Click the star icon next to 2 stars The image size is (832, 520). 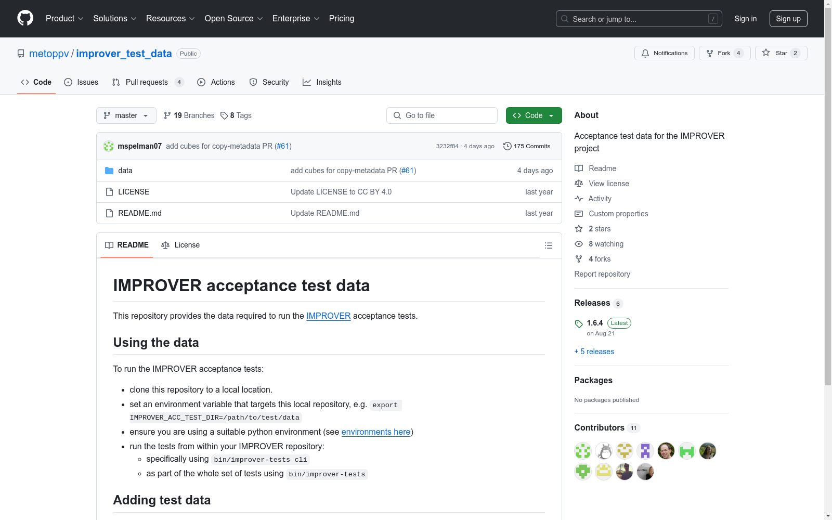tap(579, 229)
